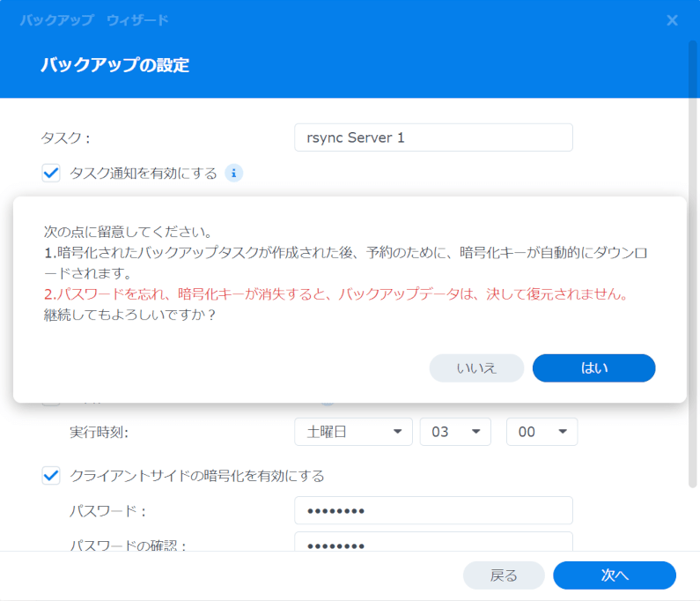
Task: Click the partially hidden checkbox behind the dialog
Action: click(51, 404)
